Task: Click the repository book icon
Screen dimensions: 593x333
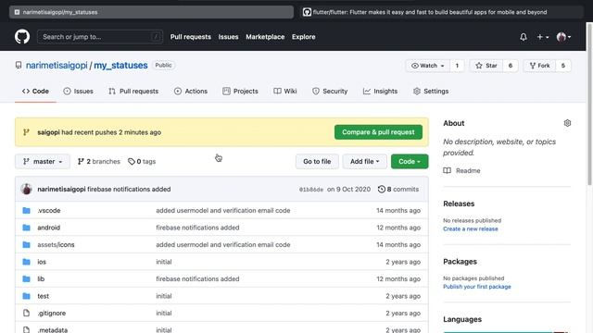Action: point(19,65)
